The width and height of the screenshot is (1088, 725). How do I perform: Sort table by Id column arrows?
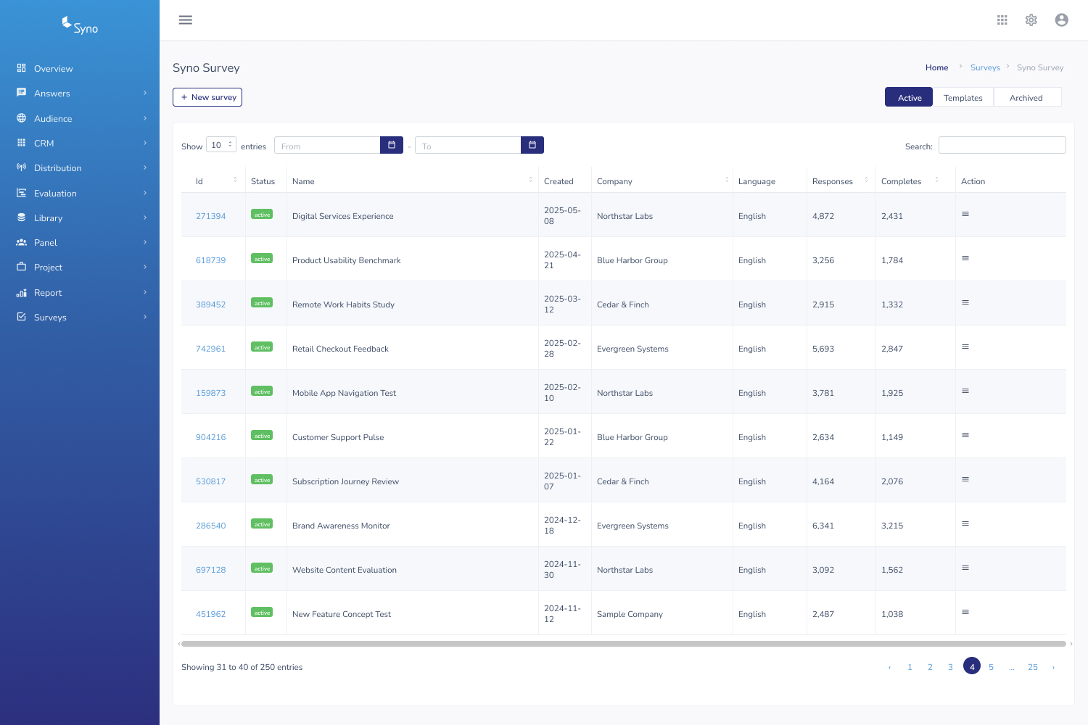pos(235,180)
